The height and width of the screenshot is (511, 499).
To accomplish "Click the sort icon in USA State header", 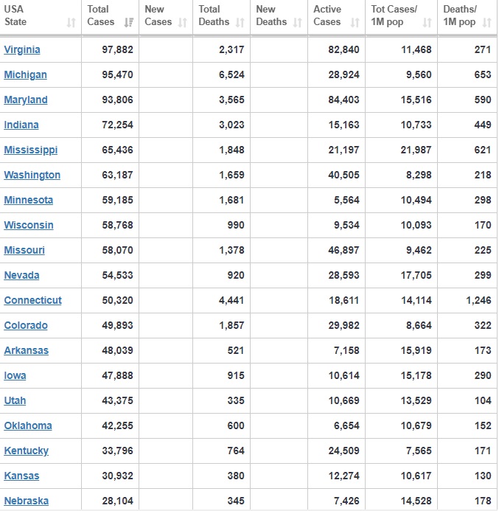I will [x=71, y=23].
